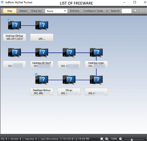Image resolution: width=147 pixels, height=141 pixels.
Task: Select computer icon right of lfs-pc node
Action: click(x=96, y=80)
